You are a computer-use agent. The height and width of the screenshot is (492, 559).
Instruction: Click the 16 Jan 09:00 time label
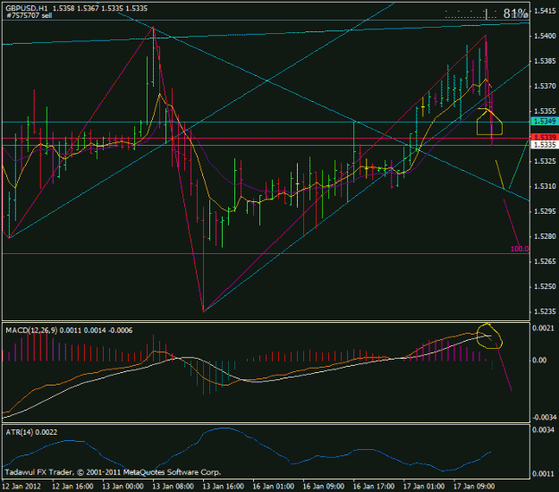pyautogui.click(x=324, y=487)
